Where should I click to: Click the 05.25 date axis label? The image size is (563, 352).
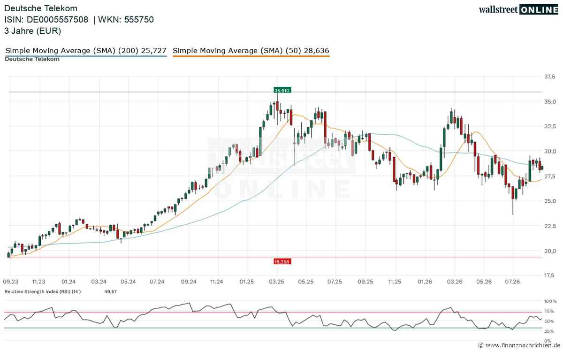pyautogui.click(x=306, y=282)
